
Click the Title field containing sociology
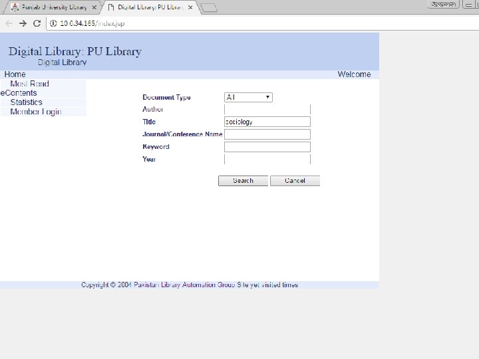pos(267,122)
